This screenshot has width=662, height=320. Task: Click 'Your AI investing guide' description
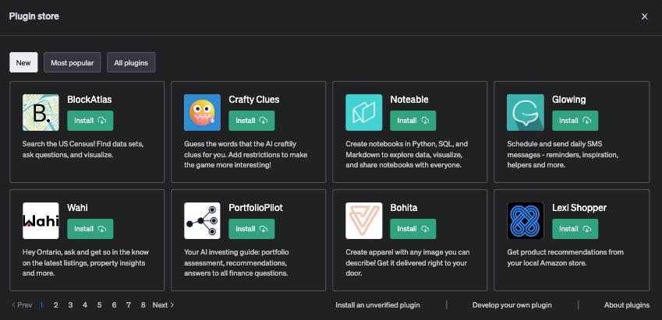click(x=236, y=262)
